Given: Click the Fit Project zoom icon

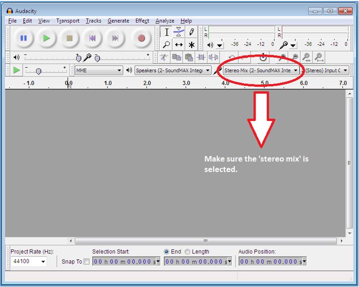Looking at the screenshot, I should 319,58.
